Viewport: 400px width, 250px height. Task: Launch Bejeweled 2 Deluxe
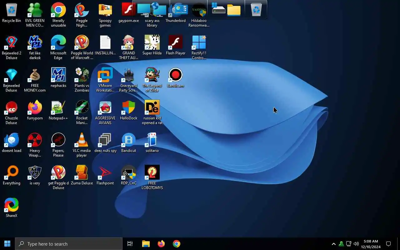[x=12, y=47]
